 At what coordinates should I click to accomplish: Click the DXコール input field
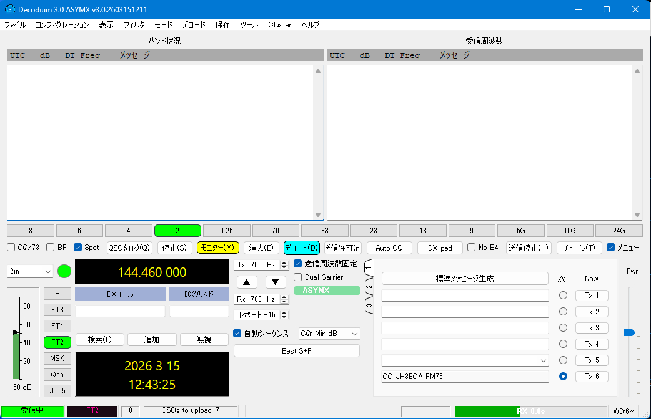[120, 311]
